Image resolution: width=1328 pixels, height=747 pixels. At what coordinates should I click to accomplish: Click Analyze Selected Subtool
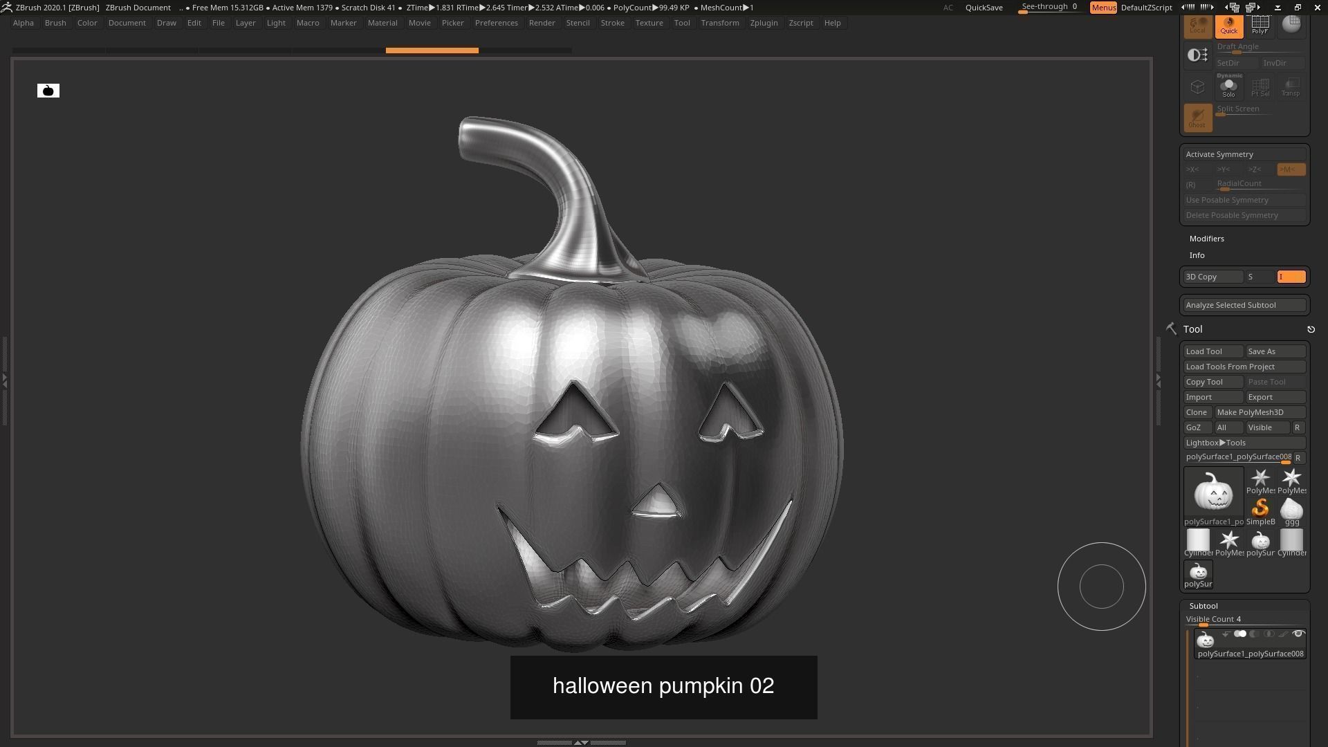[x=1245, y=305]
